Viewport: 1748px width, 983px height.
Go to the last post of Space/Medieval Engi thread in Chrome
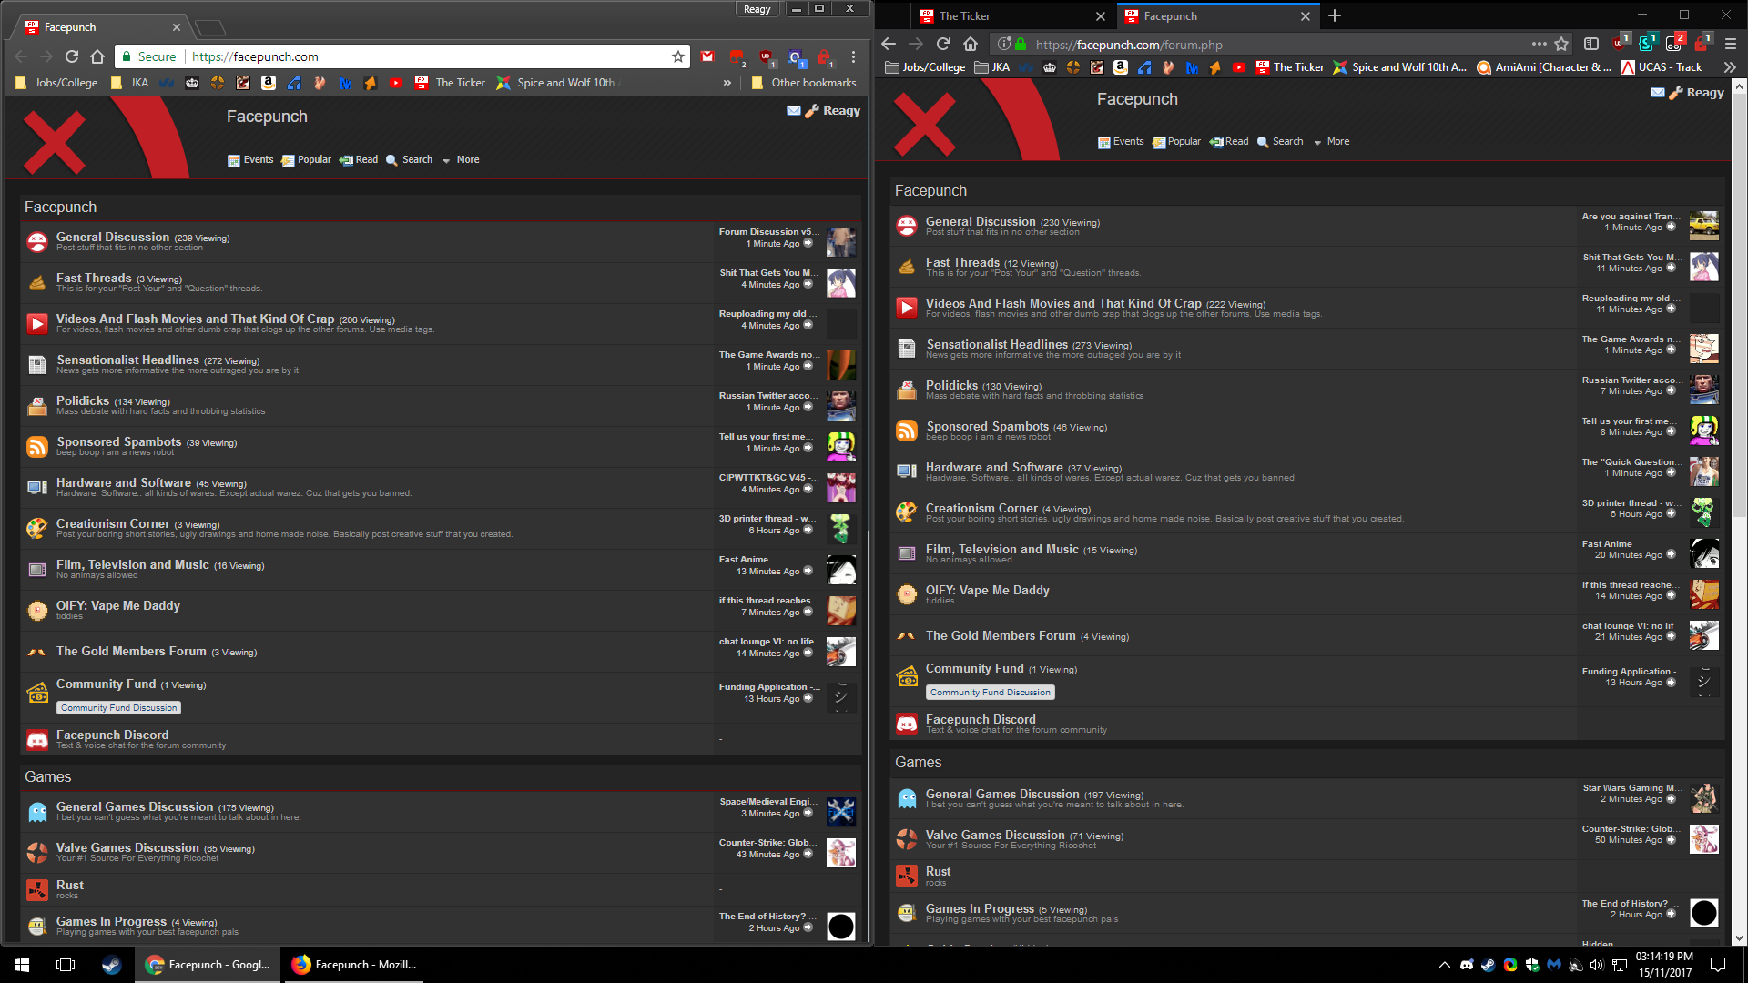(x=808, y=813)
